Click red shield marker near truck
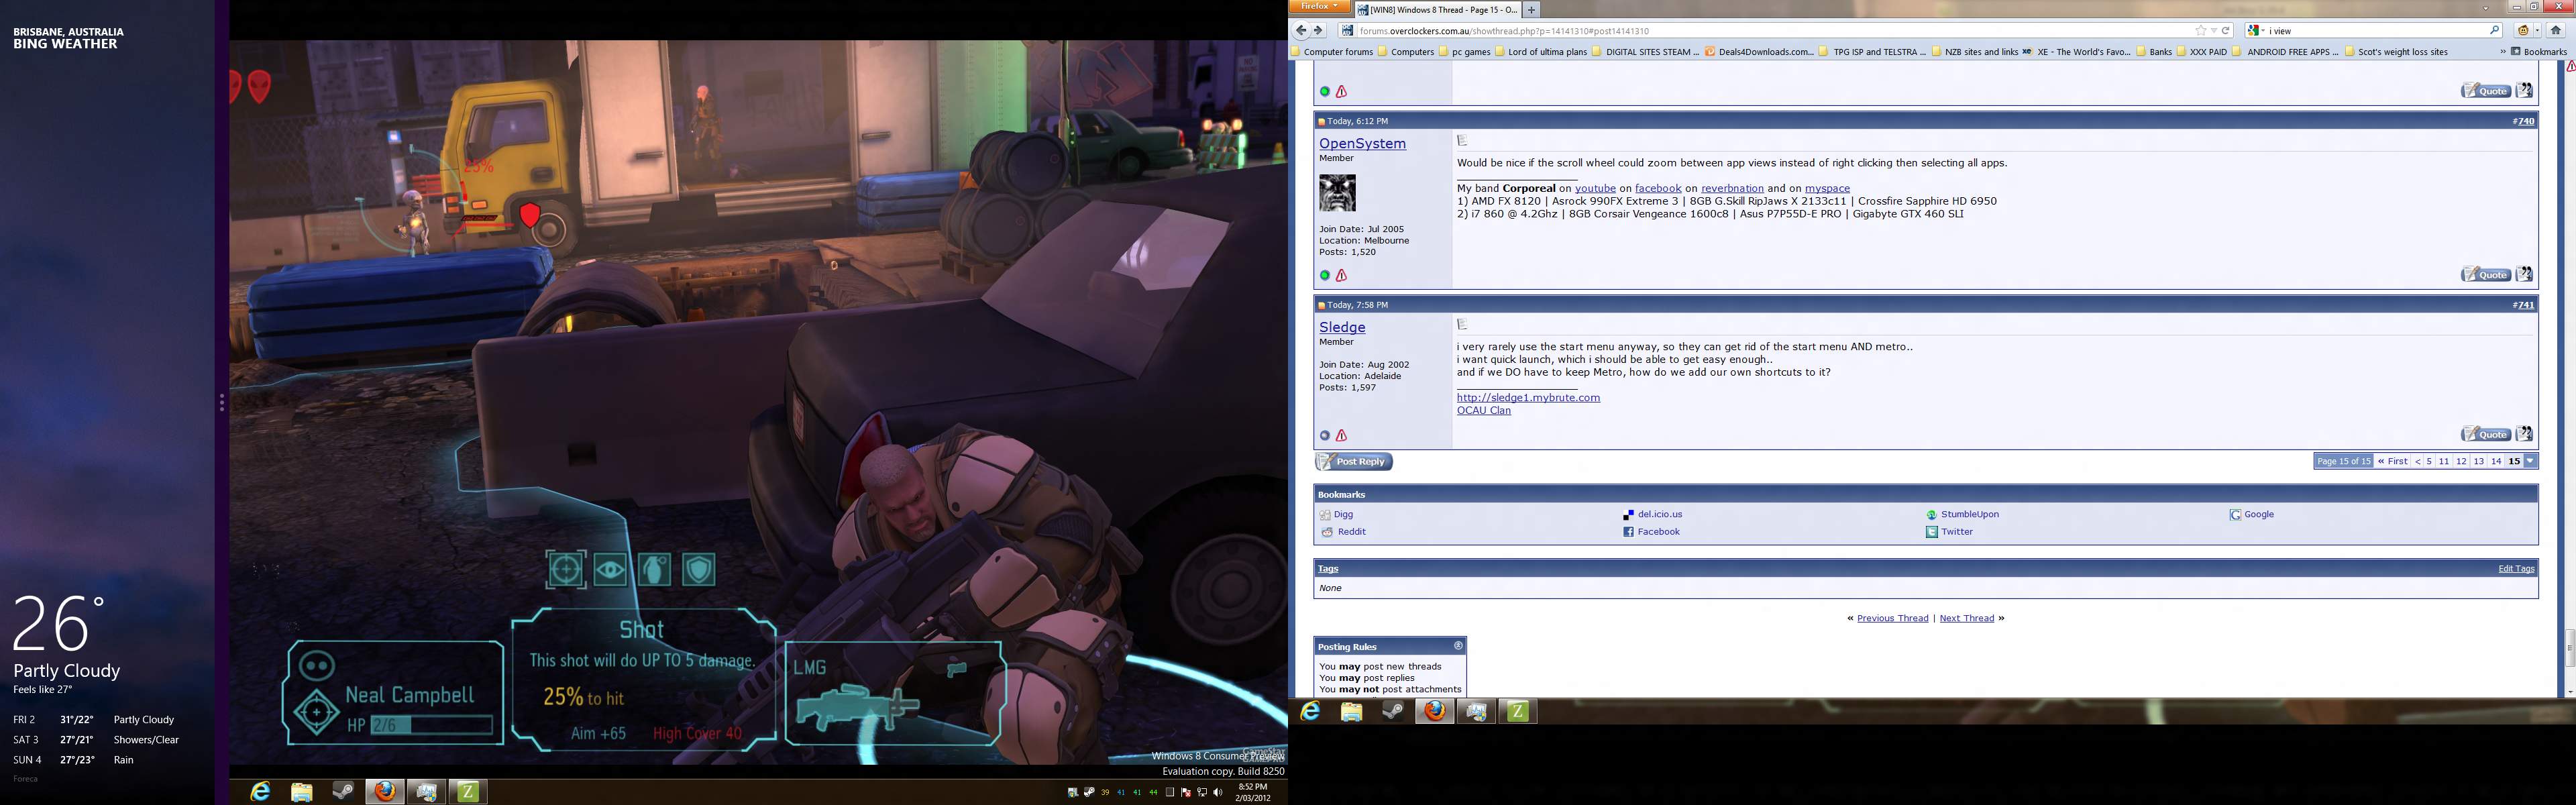 (x=530, y=215)
